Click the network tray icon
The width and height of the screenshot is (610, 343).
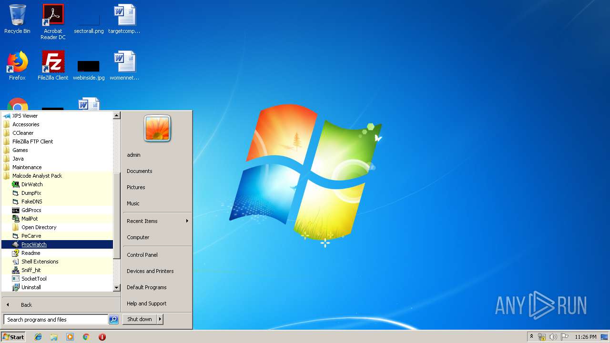coord(542,337)
